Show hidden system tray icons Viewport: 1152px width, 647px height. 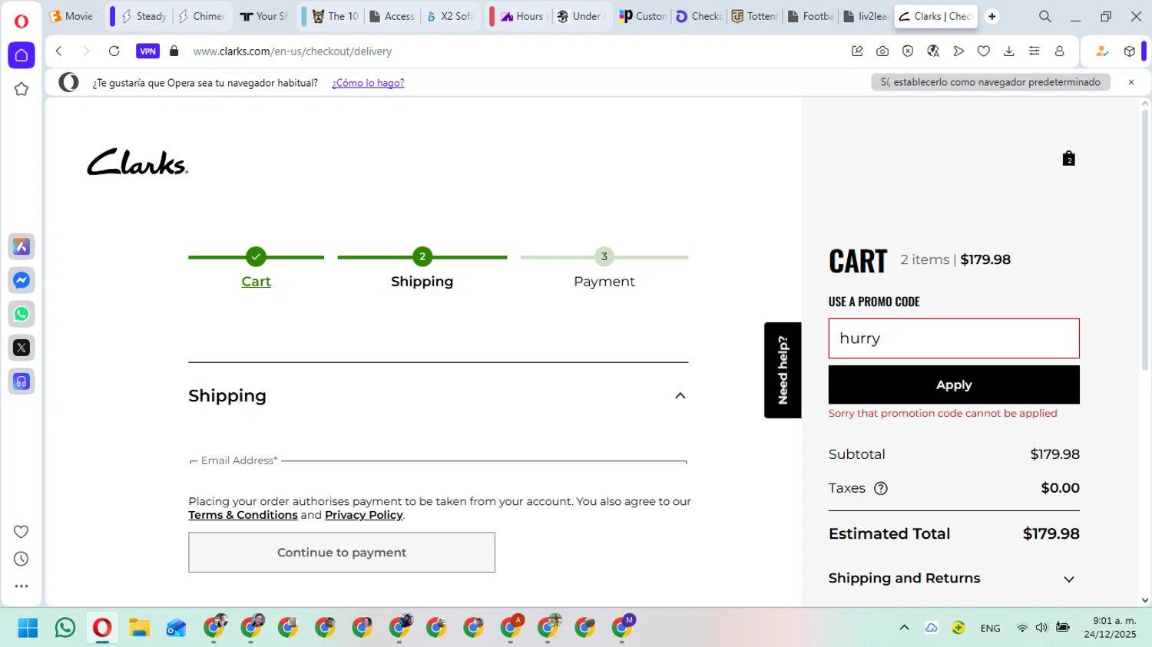pyautogui.click(x=904, y=628)
